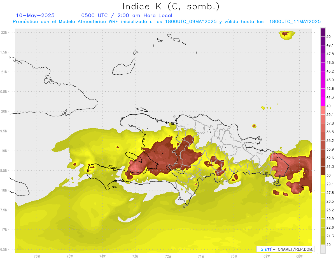Click the "43.9" color scale label
Viewport: 336px width, 260px height.
[x=330, y=80]
